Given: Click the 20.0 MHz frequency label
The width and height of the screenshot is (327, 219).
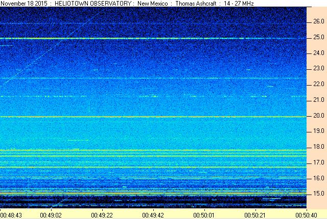Looking at the screenshot, I should [x=319, y=116].
